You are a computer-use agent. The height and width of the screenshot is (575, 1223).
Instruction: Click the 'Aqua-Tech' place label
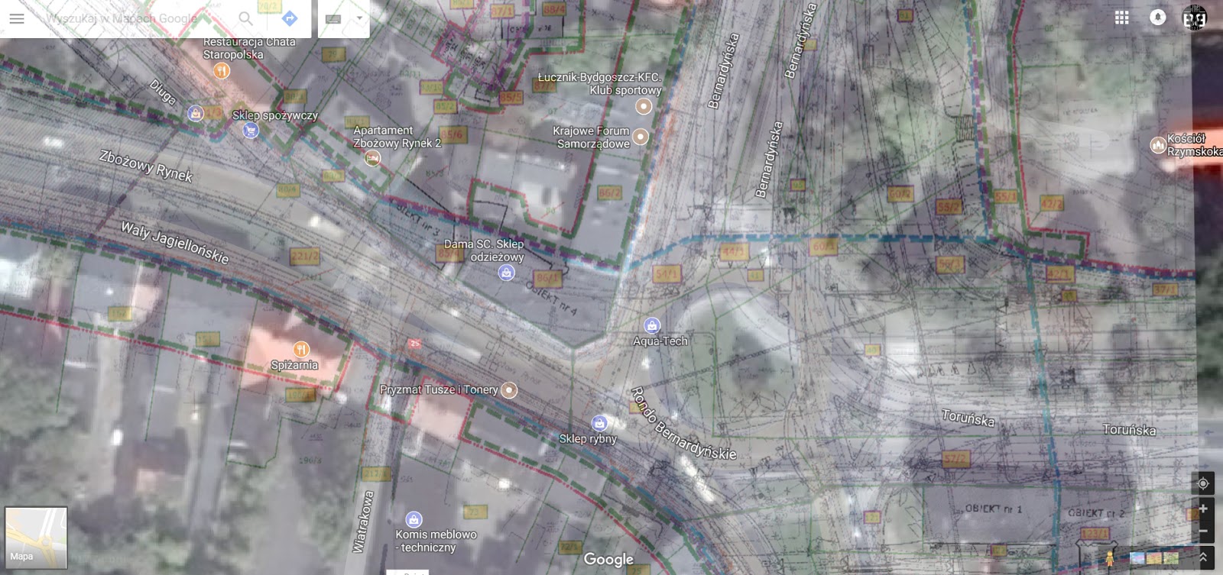pos(660,341)
